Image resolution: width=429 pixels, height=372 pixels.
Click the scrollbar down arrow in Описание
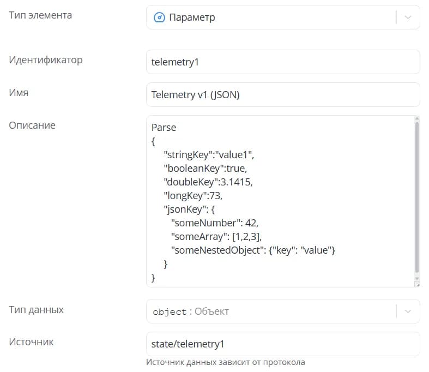coord(417,279)
